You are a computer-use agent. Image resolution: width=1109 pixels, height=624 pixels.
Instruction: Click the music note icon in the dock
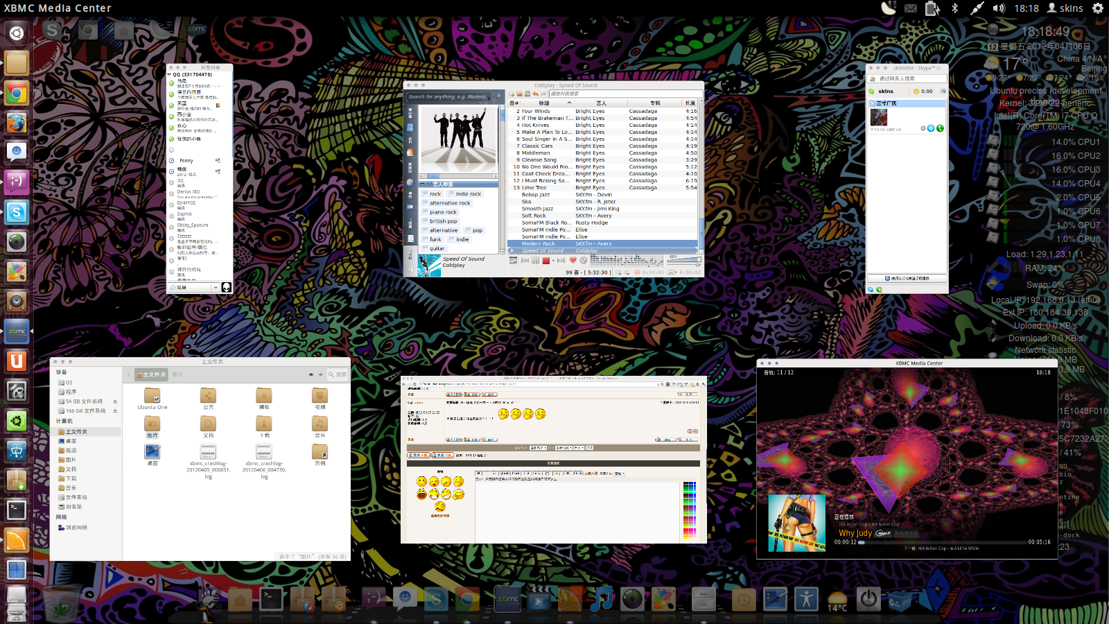pyautogui.click(x=601, y=598)
